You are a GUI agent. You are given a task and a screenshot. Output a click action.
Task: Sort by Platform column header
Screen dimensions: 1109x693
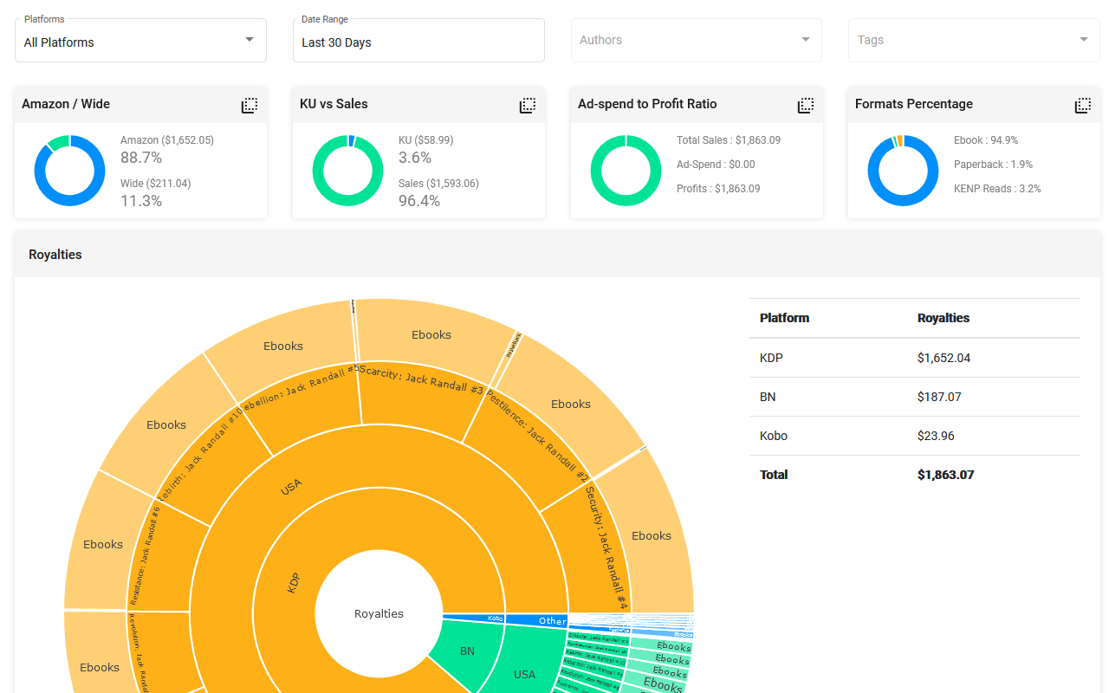(784, 318)
